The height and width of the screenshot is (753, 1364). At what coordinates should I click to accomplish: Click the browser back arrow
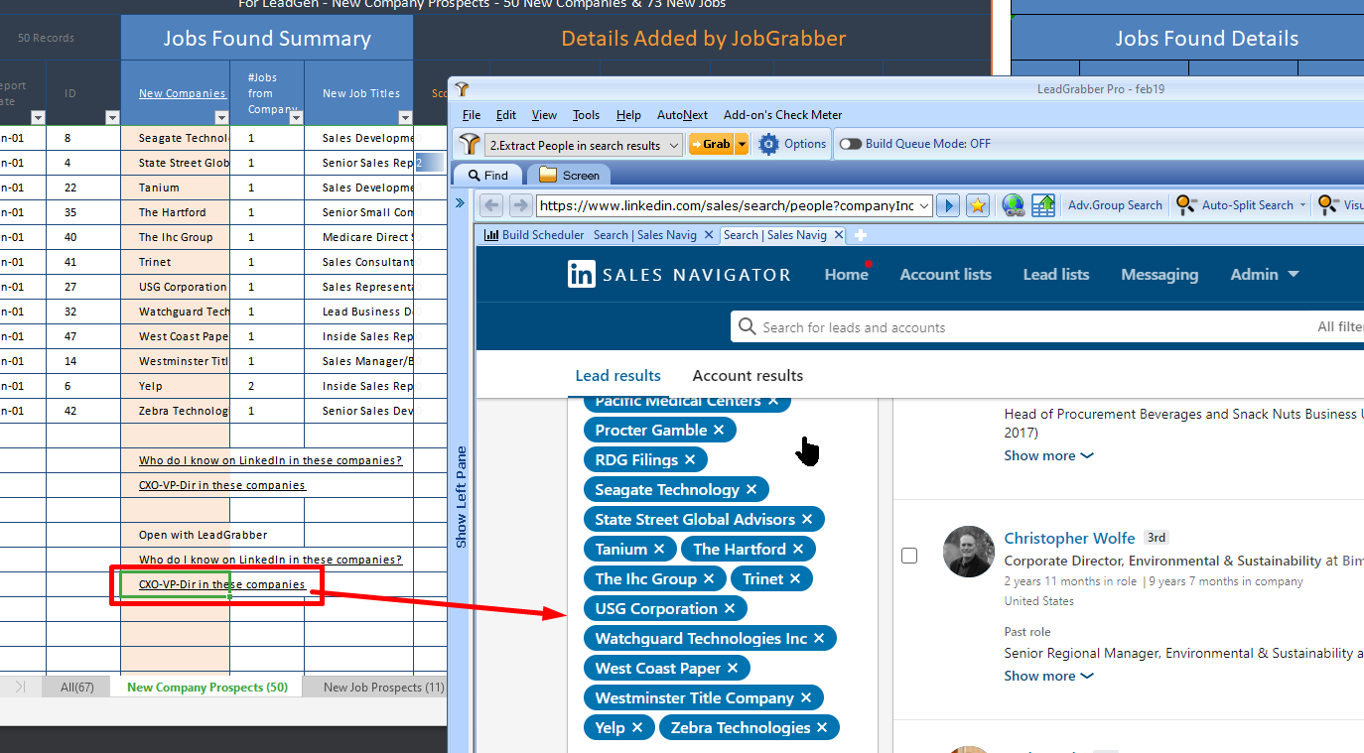point(492,205)
